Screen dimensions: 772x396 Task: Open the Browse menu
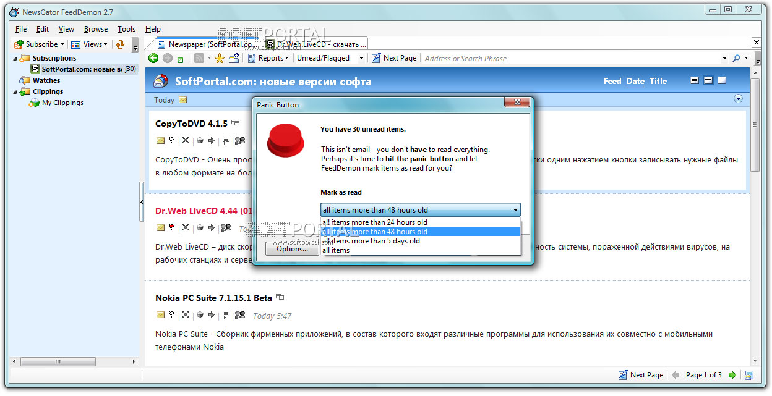[96, 29]
